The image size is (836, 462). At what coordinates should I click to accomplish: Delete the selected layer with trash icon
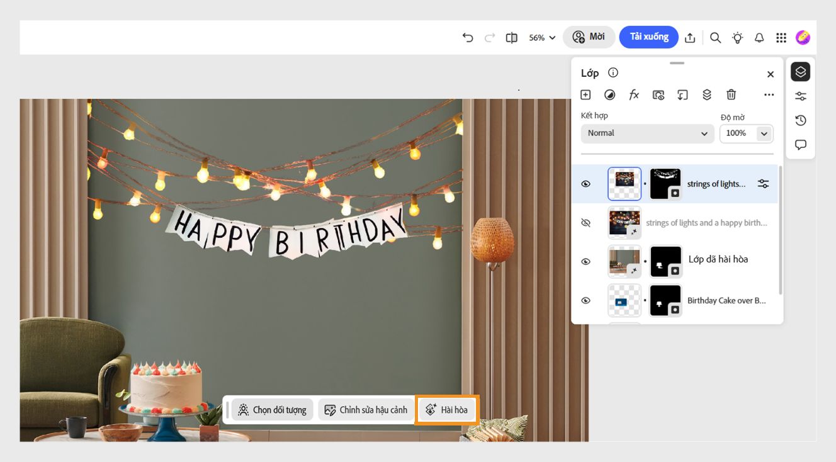coord(731,94)
